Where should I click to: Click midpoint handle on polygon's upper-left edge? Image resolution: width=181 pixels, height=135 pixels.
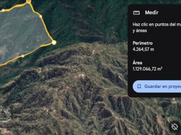tap(3, 10)
